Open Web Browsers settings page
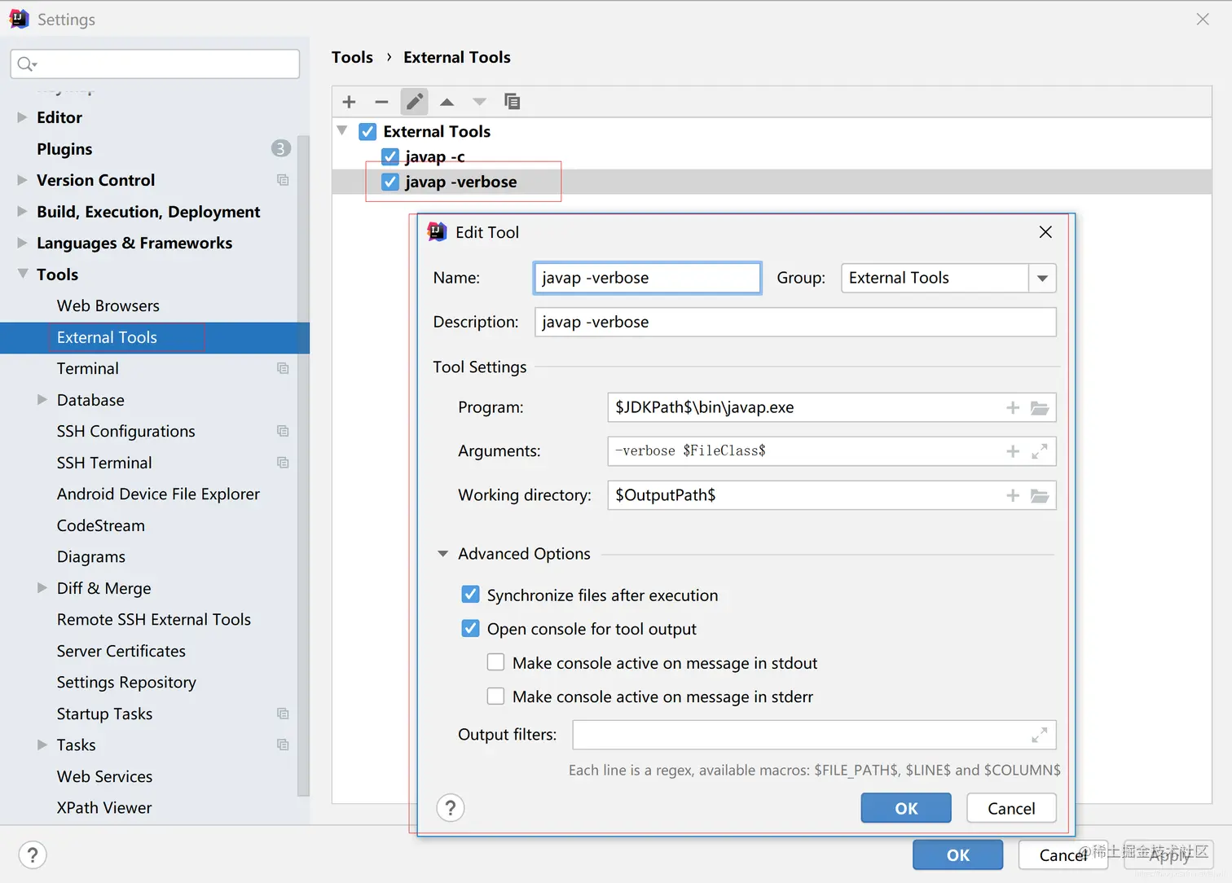Image resolution: width=1232 pixels, height=883 pixels. pyautogui.click(x=108, y=306)
